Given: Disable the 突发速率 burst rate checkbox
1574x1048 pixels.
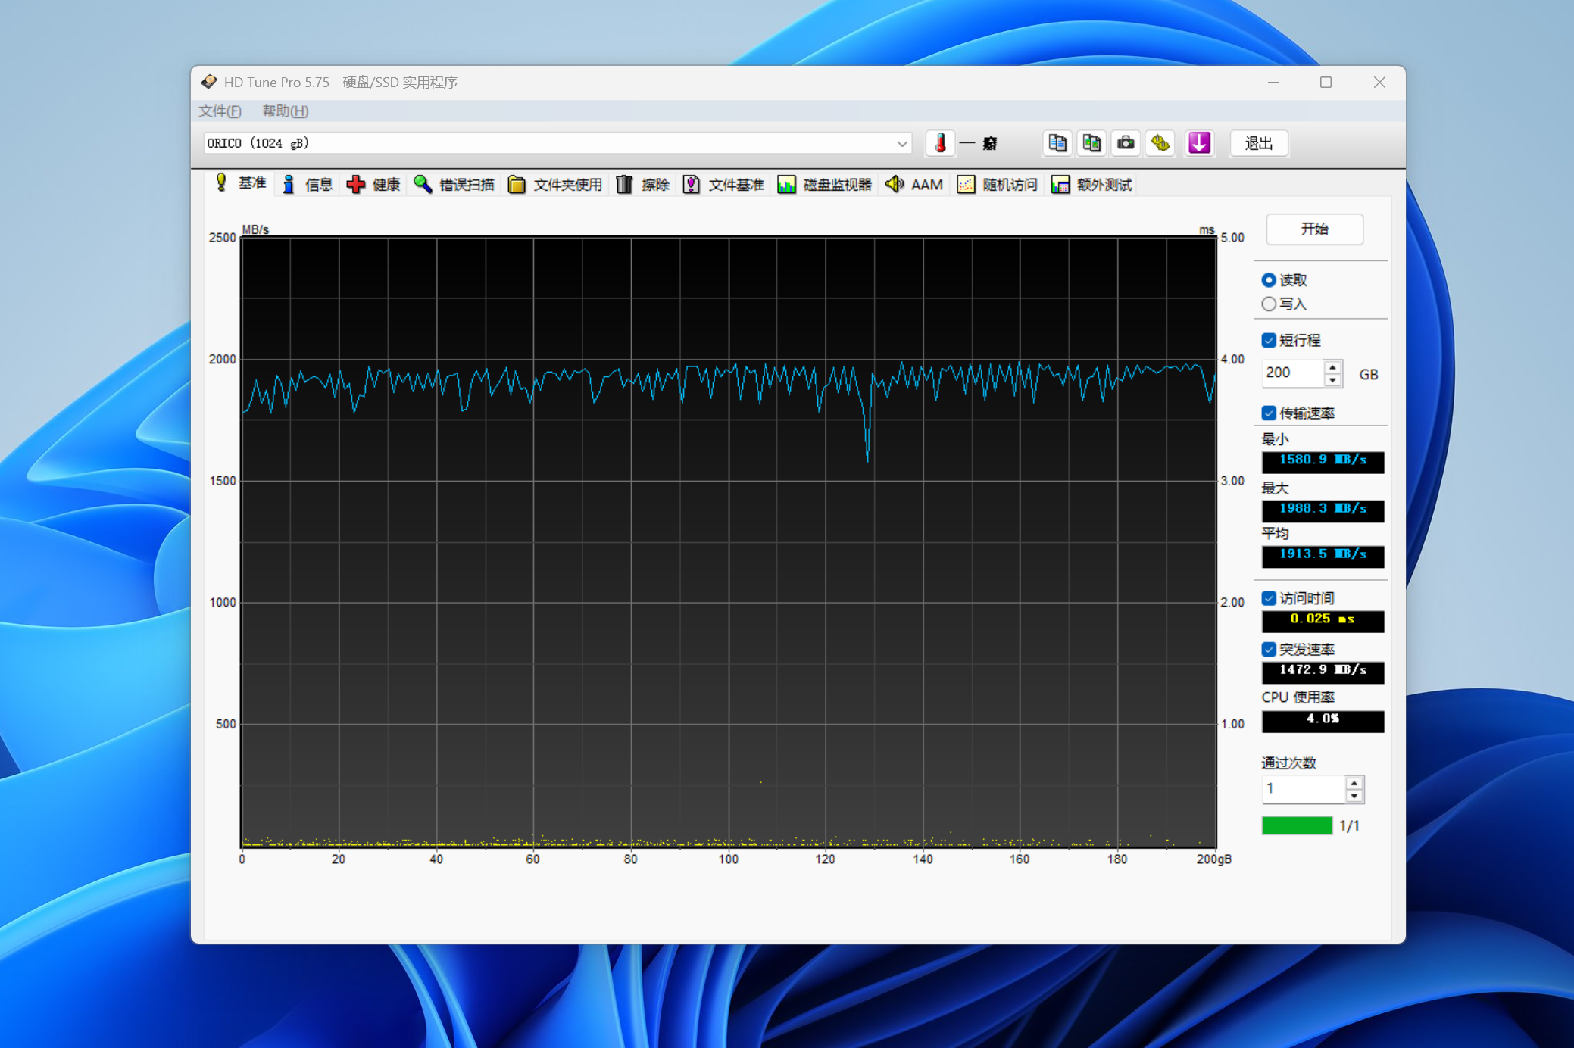Looking at the screenshot, I should click(1269, 650).
